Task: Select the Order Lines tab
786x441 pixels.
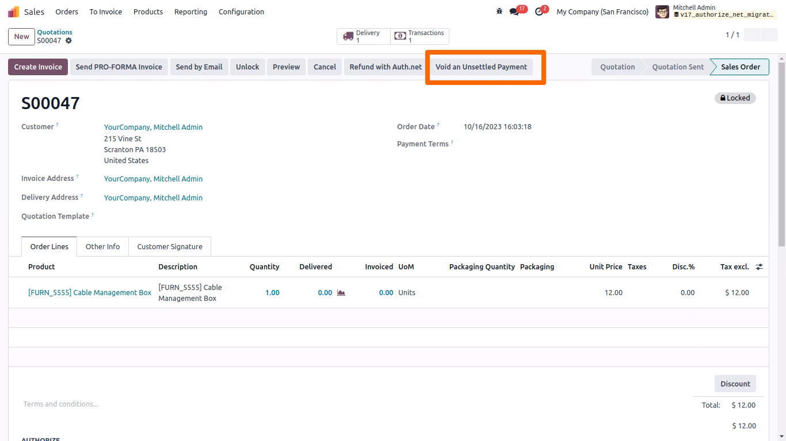Action: tap(49, 247)
